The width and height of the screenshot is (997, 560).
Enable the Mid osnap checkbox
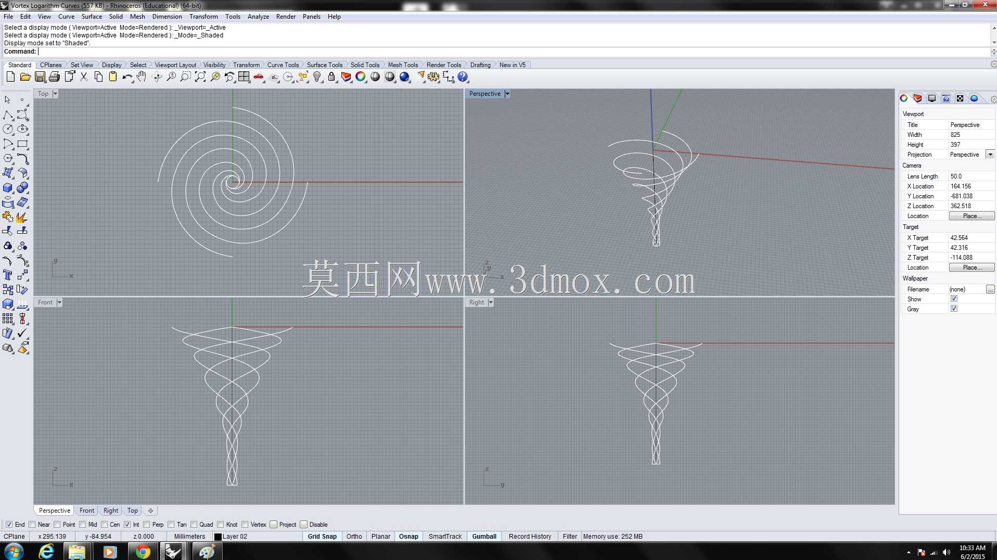pos(83,525)
